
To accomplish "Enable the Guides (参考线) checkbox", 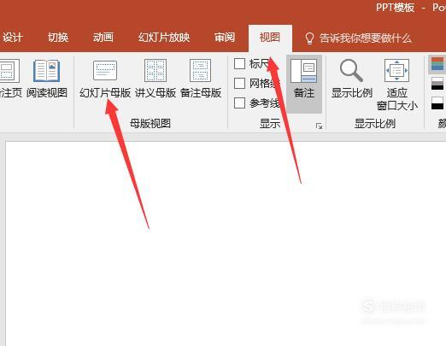I will 239,103.
